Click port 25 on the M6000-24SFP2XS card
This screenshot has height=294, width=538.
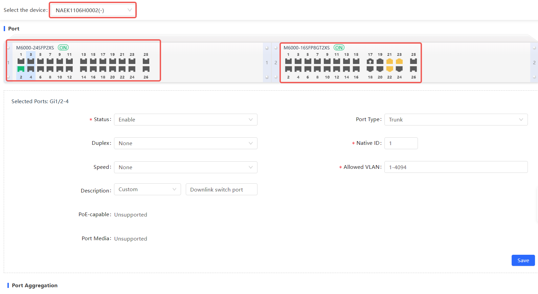(146, 61)
